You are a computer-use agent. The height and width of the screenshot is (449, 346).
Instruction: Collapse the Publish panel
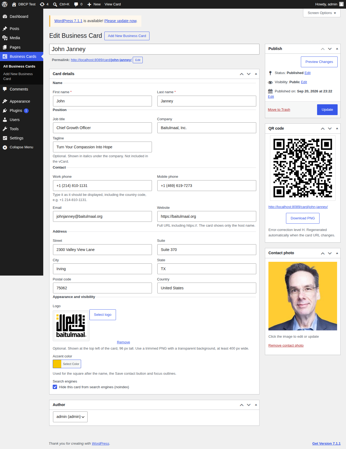[337, 49]
